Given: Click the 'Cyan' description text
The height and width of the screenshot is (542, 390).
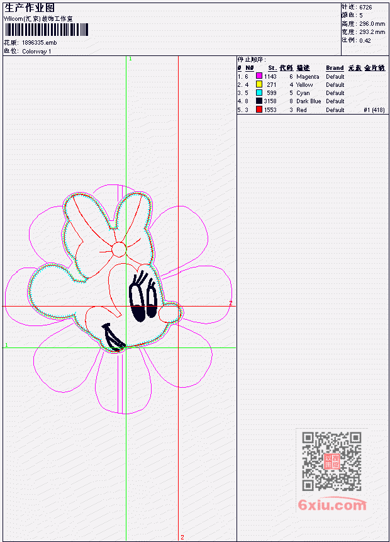Looking at the screenshot, I should point(303,93).
